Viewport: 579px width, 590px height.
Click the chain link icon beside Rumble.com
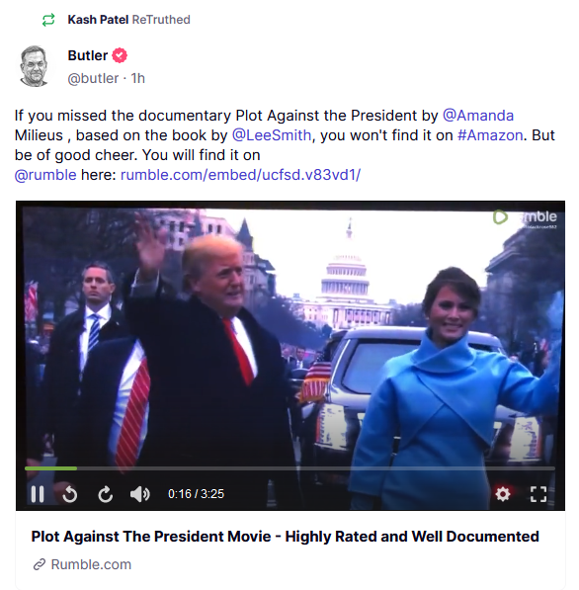click(x=40, y=564)
